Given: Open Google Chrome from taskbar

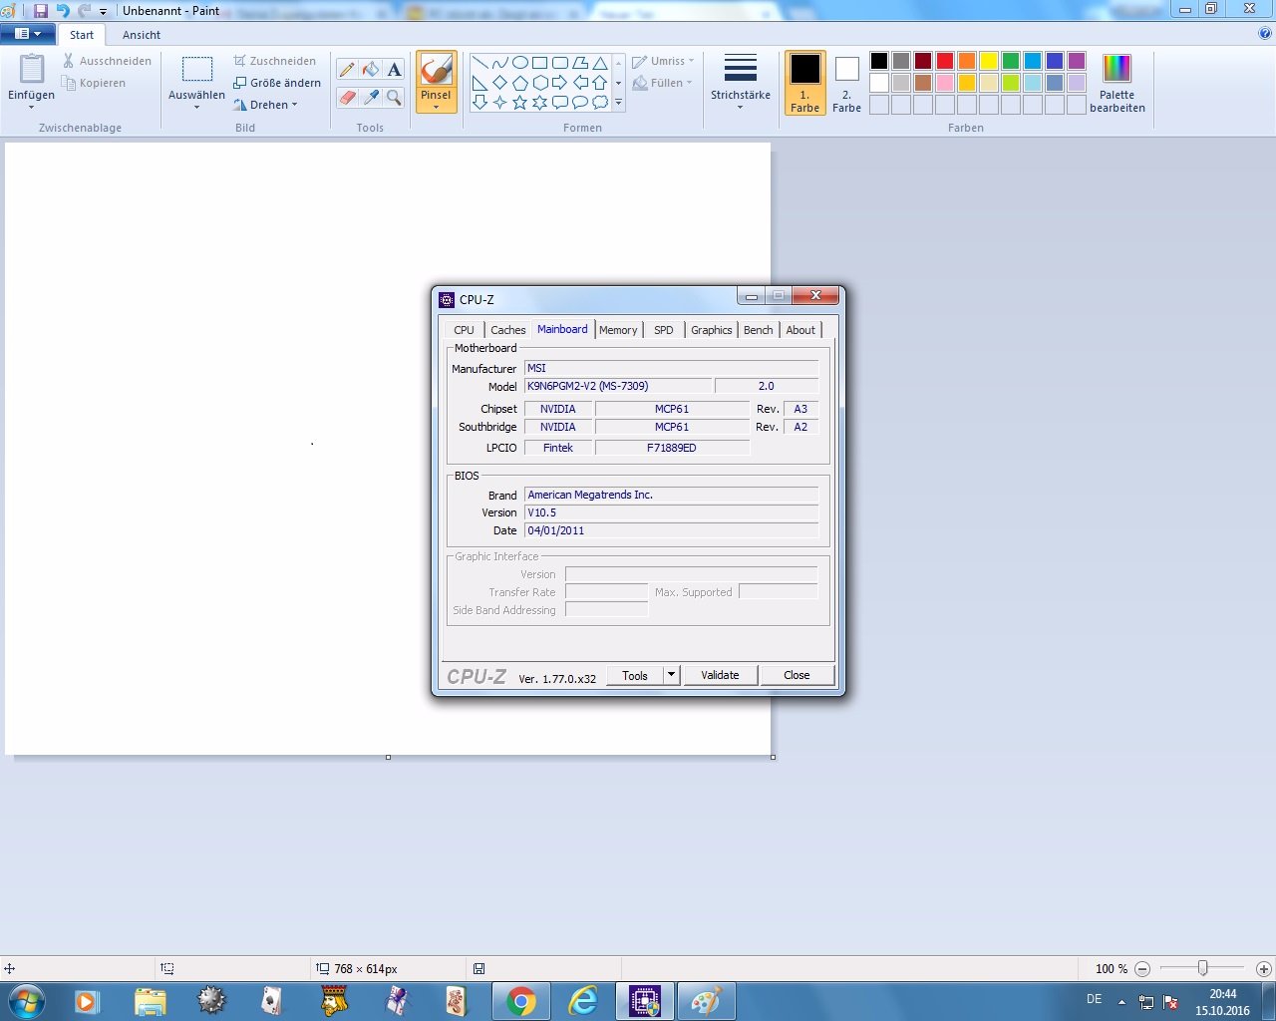Looking at the screenshot, I should pos(520,1000).
